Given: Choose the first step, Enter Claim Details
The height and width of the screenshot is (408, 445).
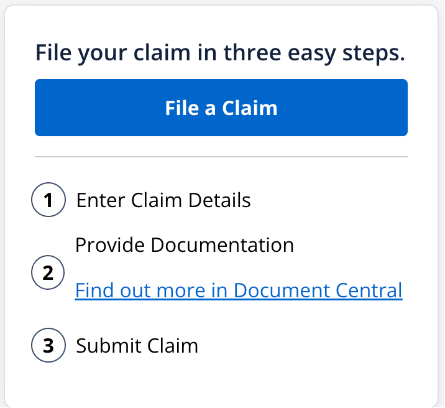Looking at the screenshot, I should tap(163, 200).
